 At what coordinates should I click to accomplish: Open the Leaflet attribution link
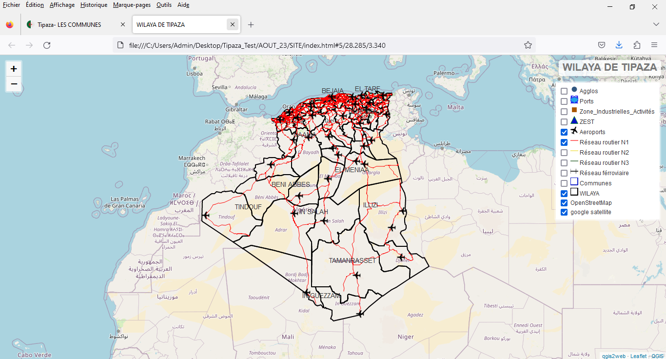[x=638, y=356]
